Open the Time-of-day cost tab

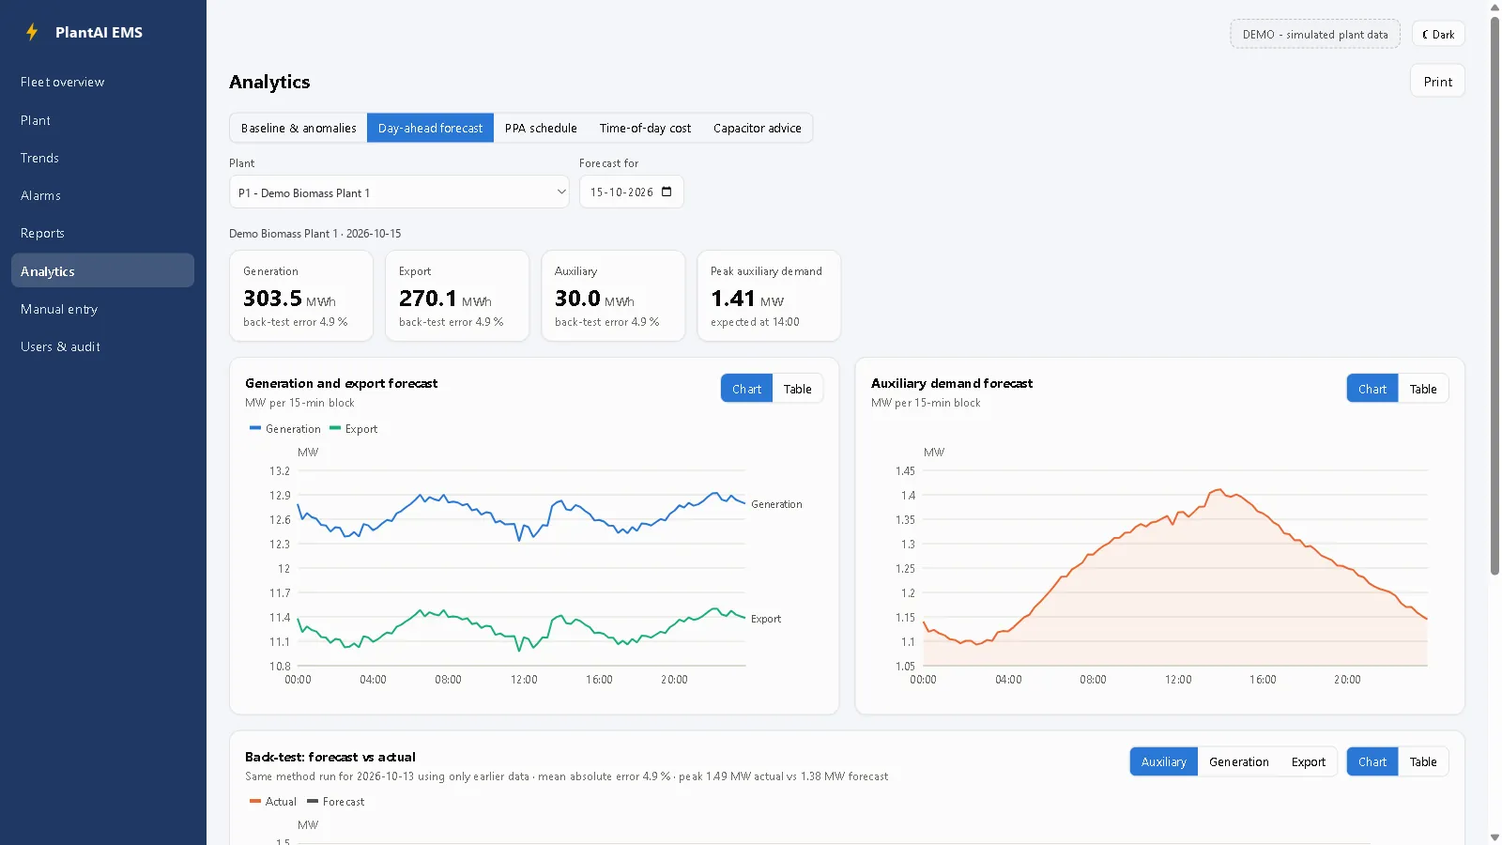tap(645, 128)
